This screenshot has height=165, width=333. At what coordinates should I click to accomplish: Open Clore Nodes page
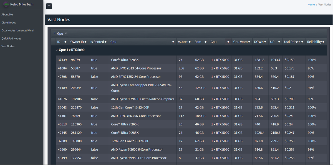click(x=9, y=22)
